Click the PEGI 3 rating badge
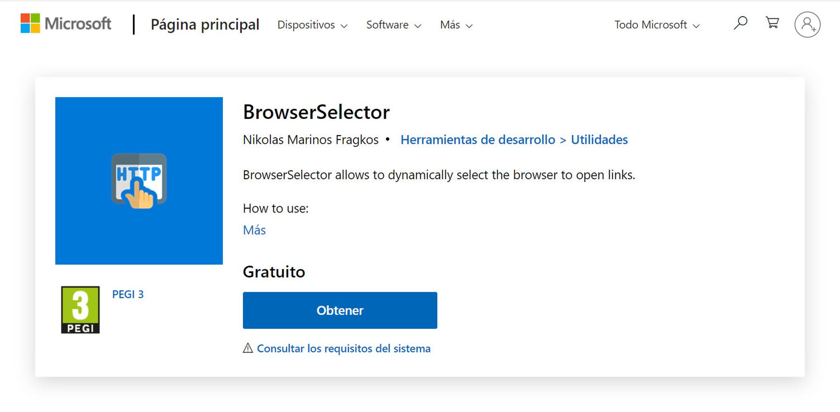 pos(80,309)
